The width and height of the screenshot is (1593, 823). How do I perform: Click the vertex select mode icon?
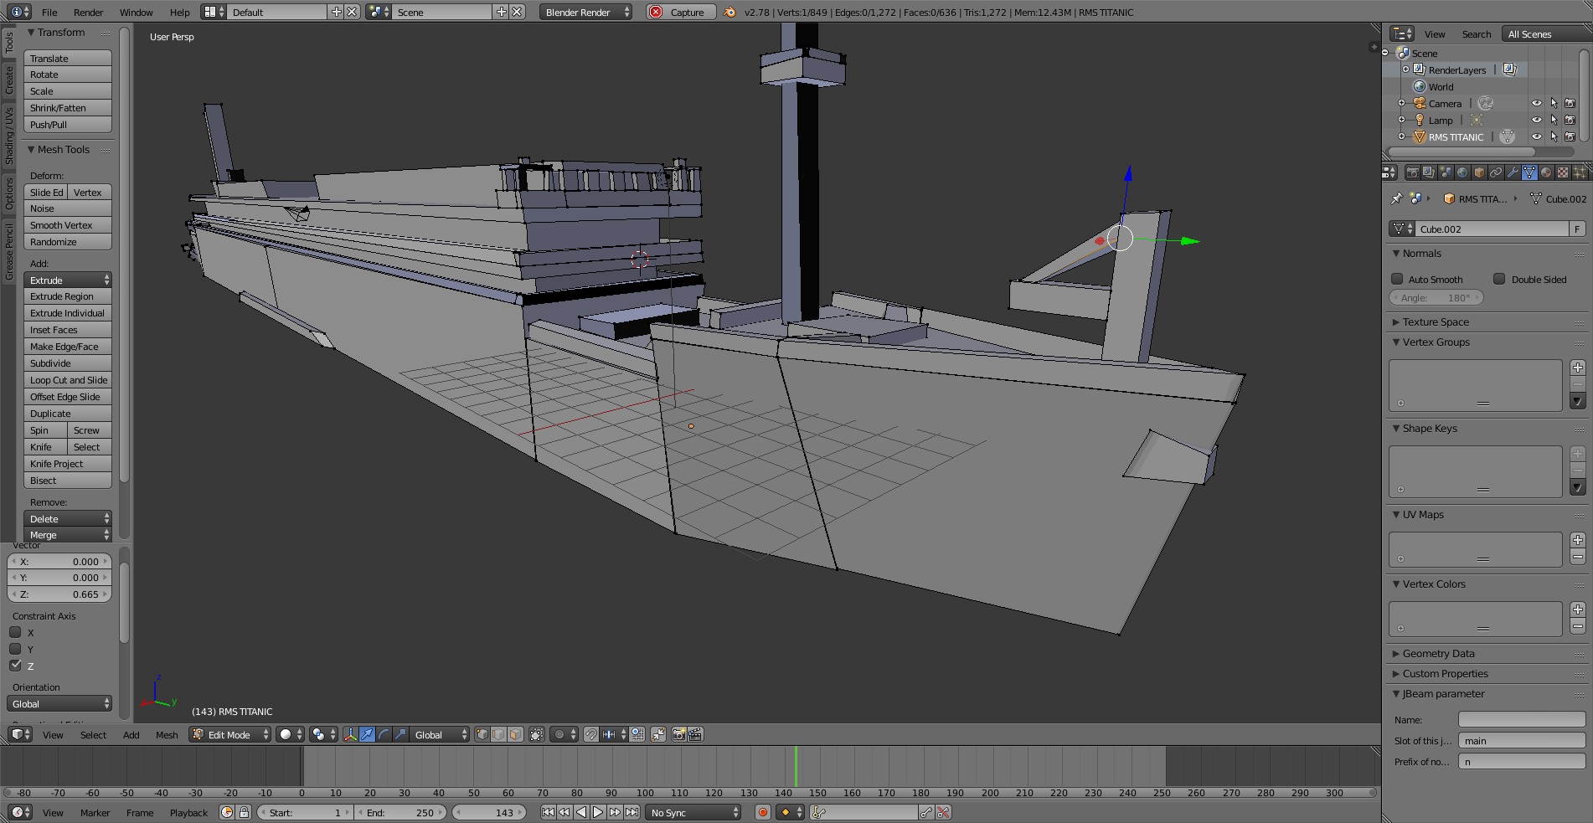click(482, 734)
